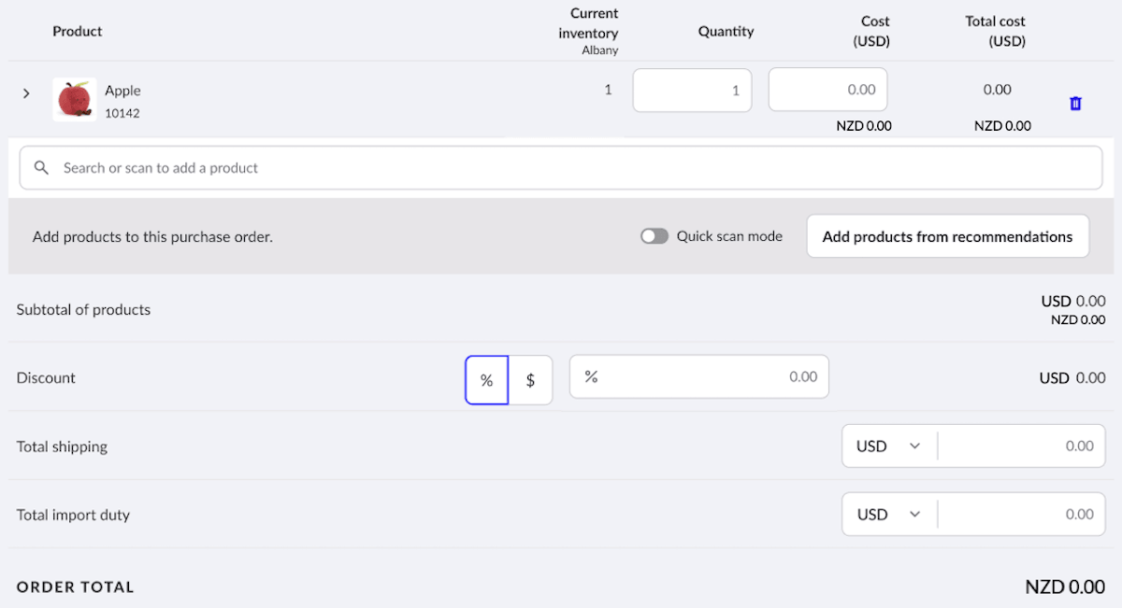Click the Quantity column header
Viewport: 1122px width, 608px height.
[x=726, y=31]
